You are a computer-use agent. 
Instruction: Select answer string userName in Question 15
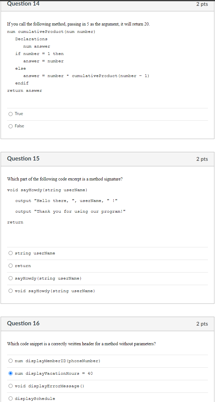coord(10,253)
